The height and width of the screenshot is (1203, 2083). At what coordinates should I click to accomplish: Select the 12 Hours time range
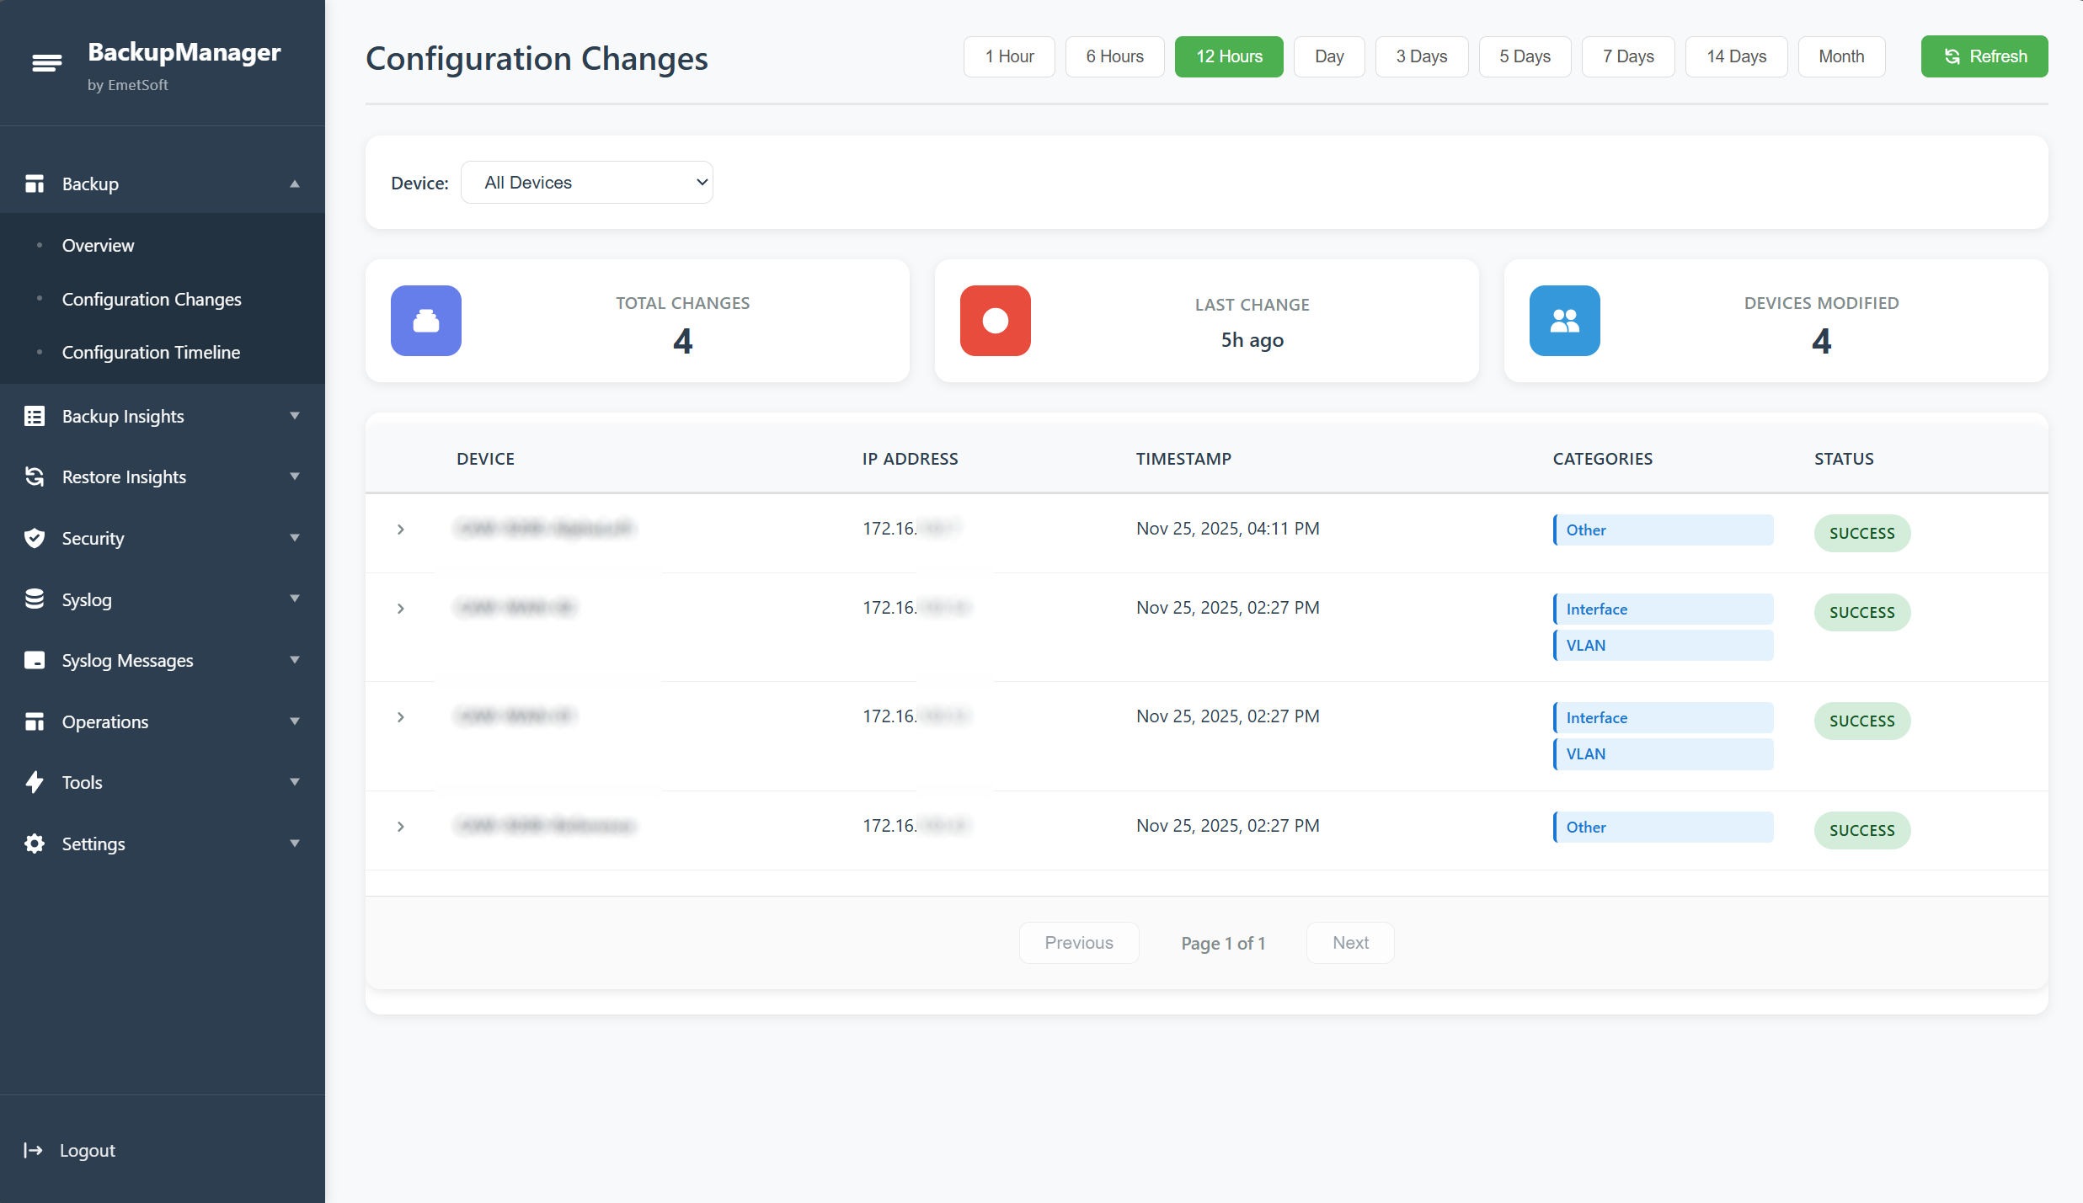tap(1229, 56)
